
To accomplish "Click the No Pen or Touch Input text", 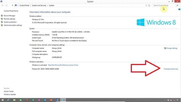I will point(69,41).
